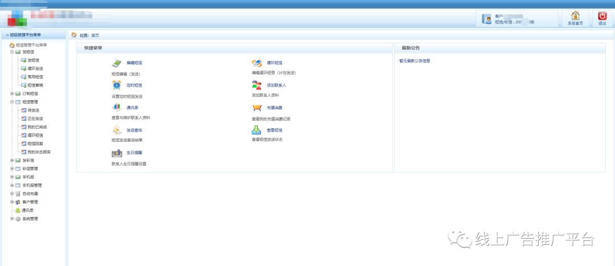Expand the 订制短信 tree node
615x266 pixels.
12,93
